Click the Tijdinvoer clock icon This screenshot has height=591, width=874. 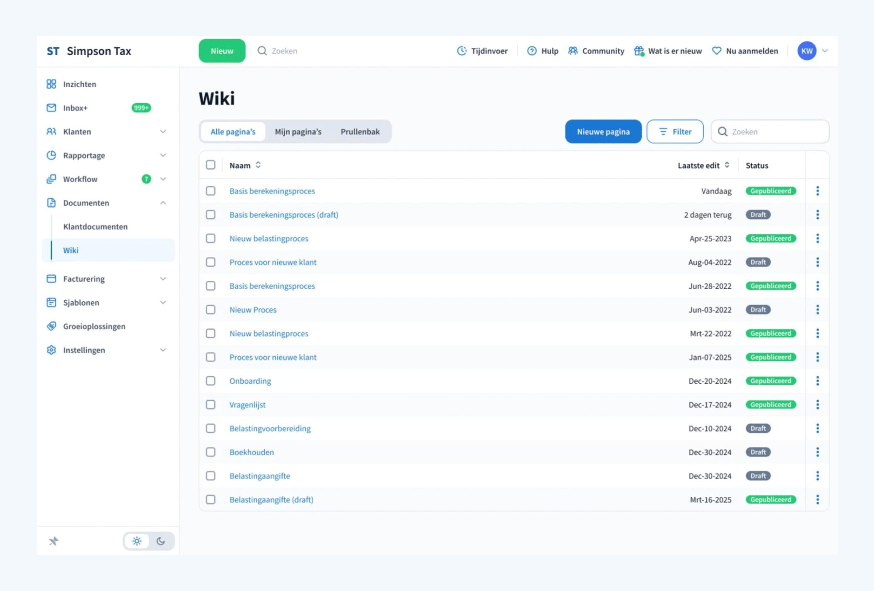461,51
